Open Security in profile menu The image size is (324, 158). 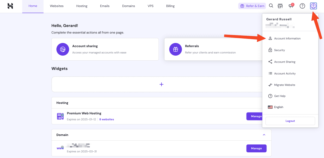point(279,50)
